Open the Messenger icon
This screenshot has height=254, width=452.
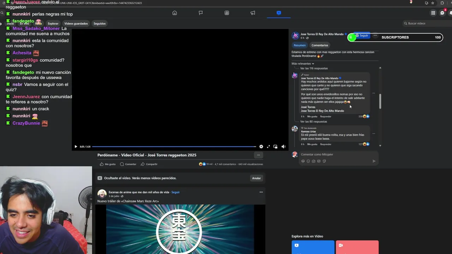point(442,13)
